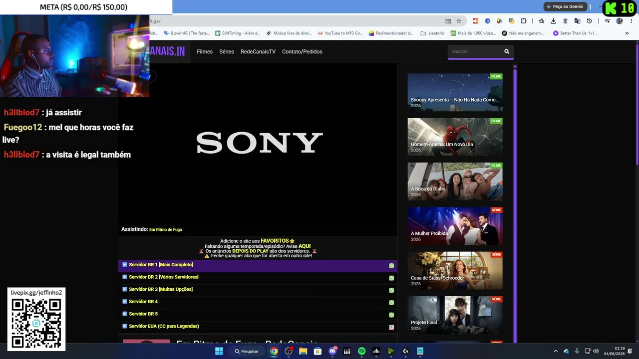Click the Peça ao Gemini button
The height and width of the screenshot is (359, 639).
565,6
